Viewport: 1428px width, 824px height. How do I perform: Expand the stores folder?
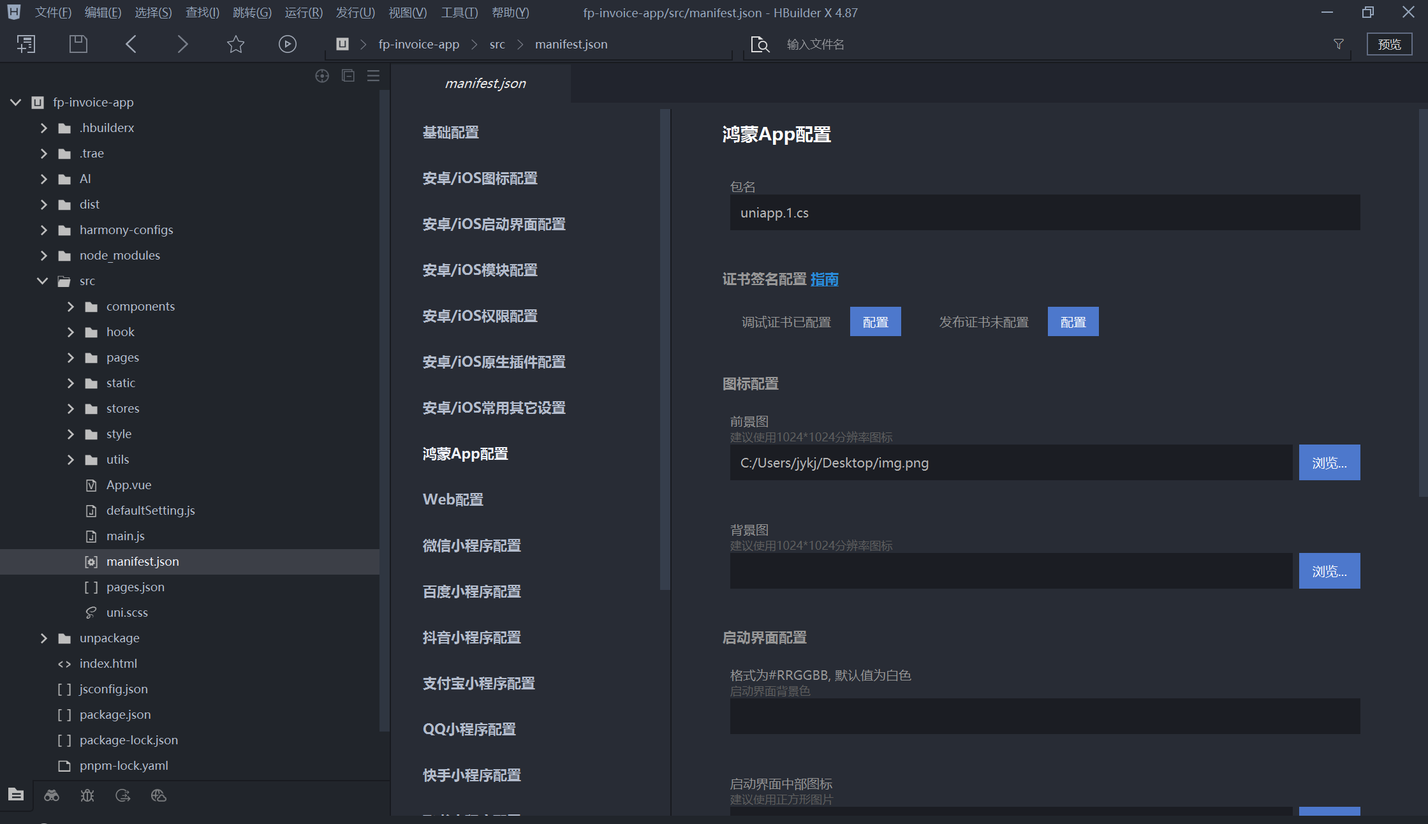coord(70,408)
